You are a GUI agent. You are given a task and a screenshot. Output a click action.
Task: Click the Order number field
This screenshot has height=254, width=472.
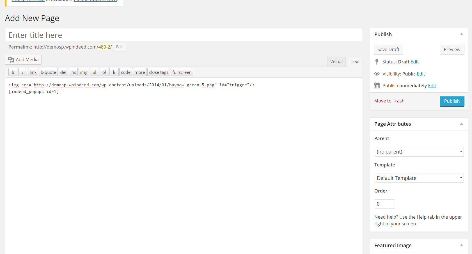pos(384,204)
